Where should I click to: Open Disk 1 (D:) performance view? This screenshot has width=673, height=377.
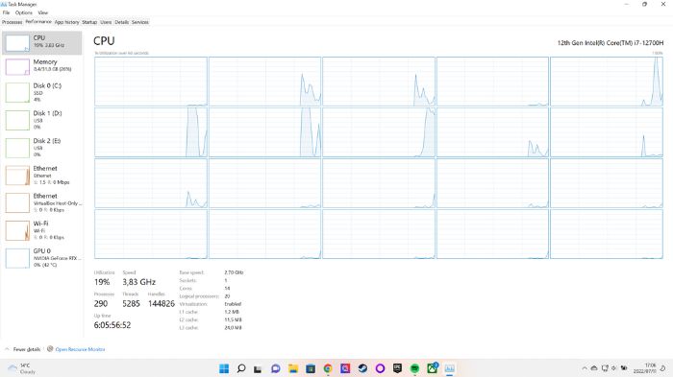(x=41, y=120)
